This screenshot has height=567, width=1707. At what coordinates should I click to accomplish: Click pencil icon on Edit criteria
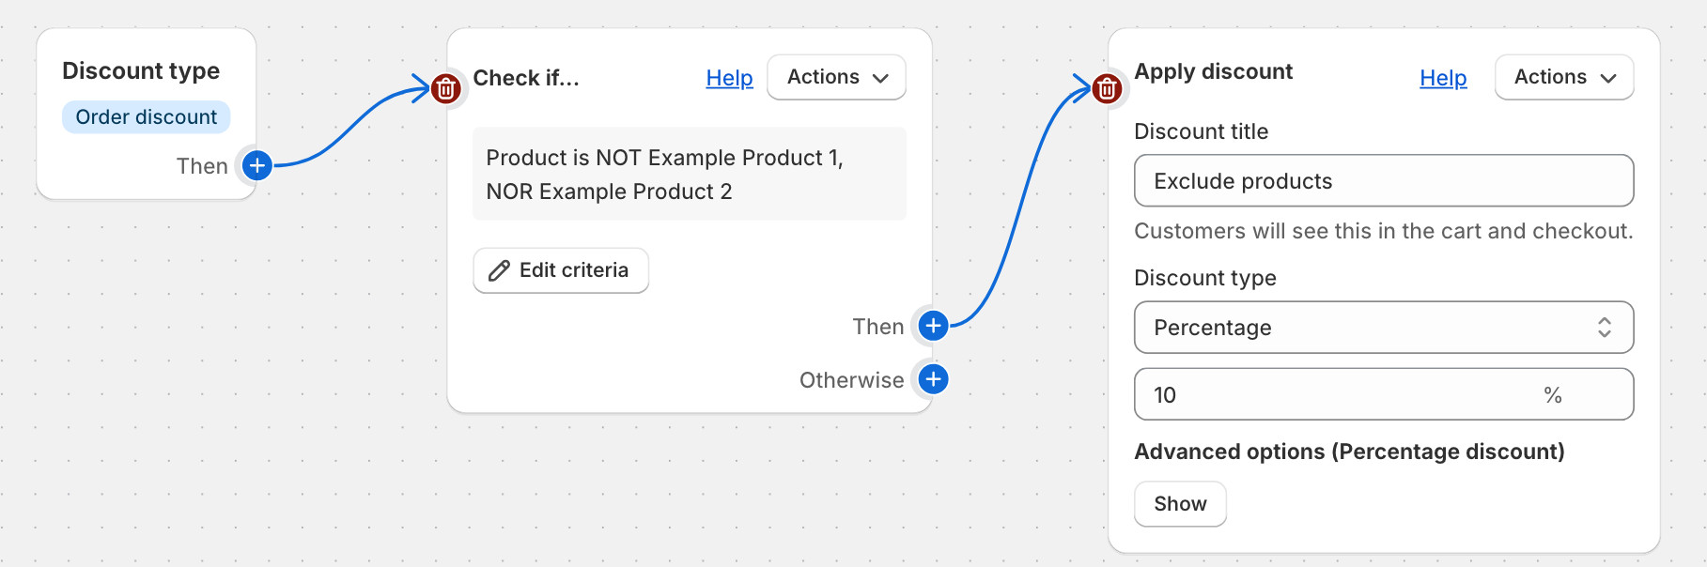click(499, 270)
